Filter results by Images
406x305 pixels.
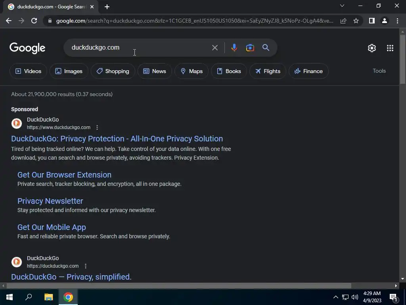click(69, 71)
